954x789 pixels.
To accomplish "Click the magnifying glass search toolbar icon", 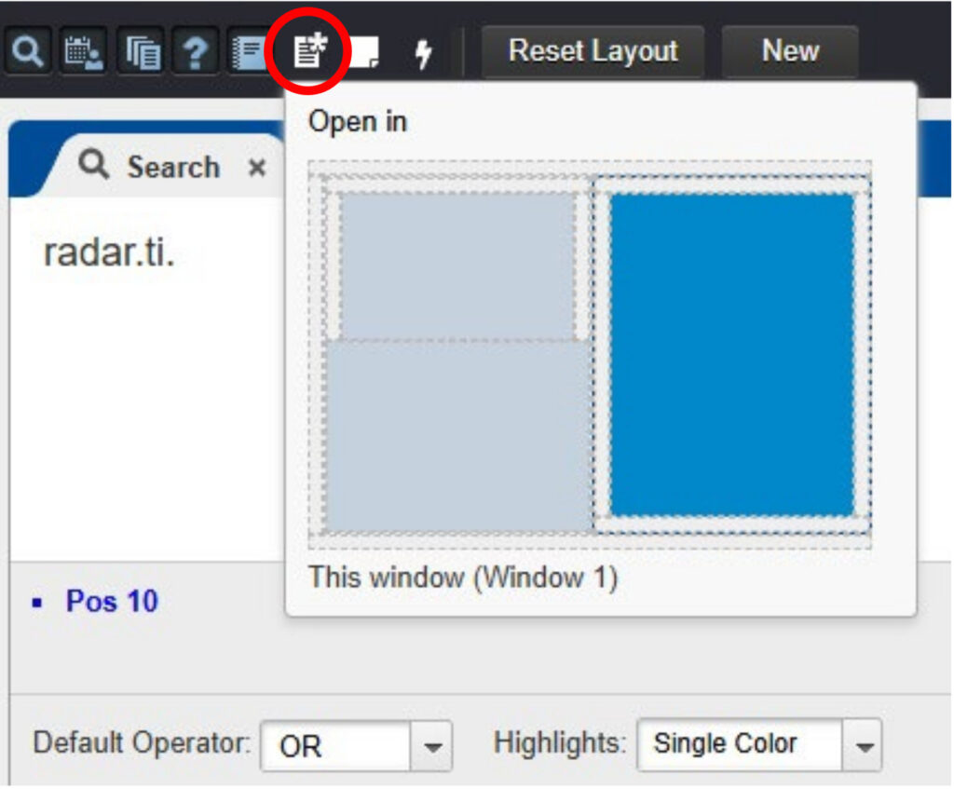I will click(27, 52).
